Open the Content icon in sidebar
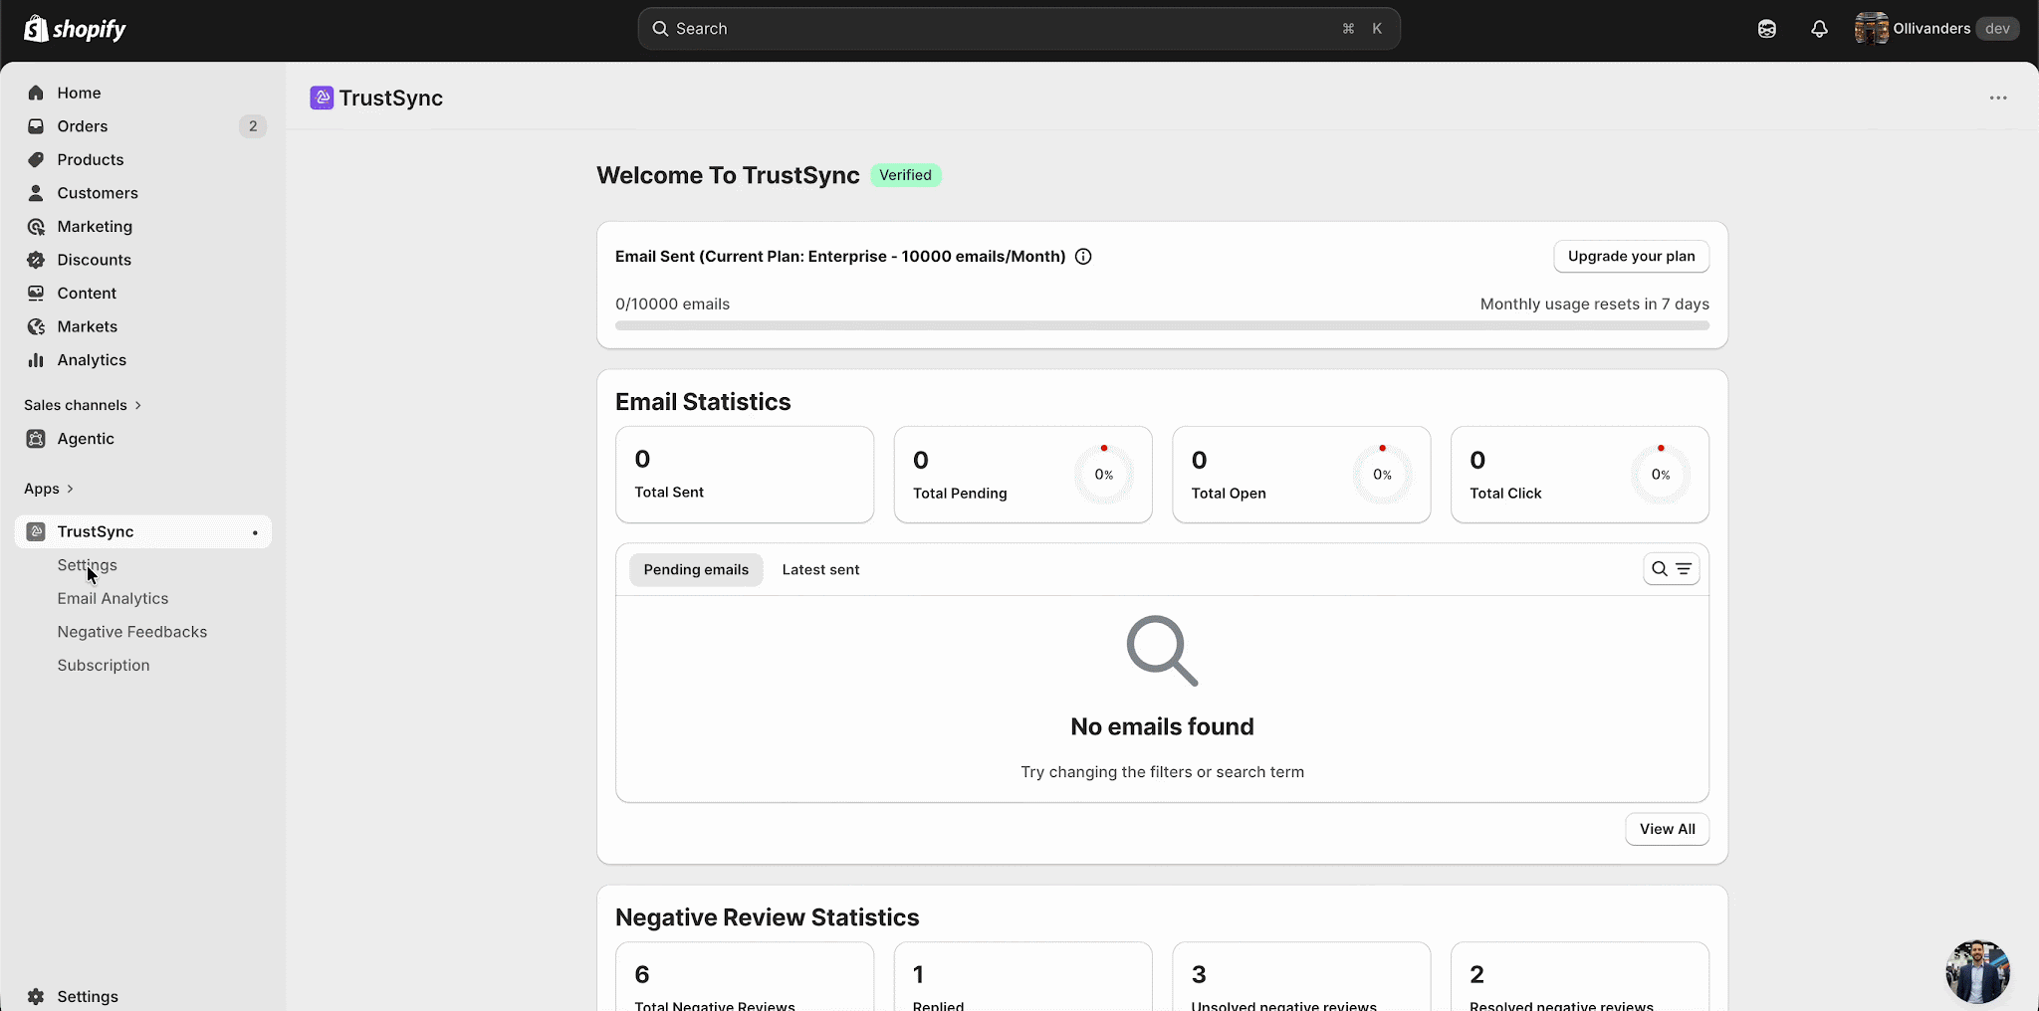The image size is (2039, 1011). pos(36,294)
